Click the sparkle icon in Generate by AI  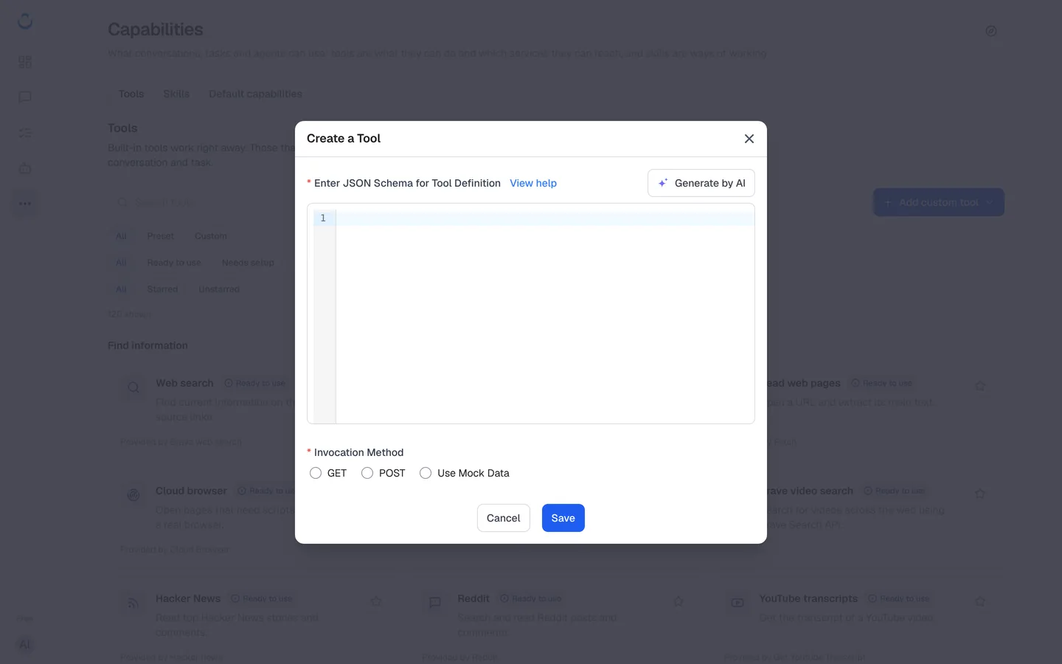pyautogui.click(x=663, y=183)
